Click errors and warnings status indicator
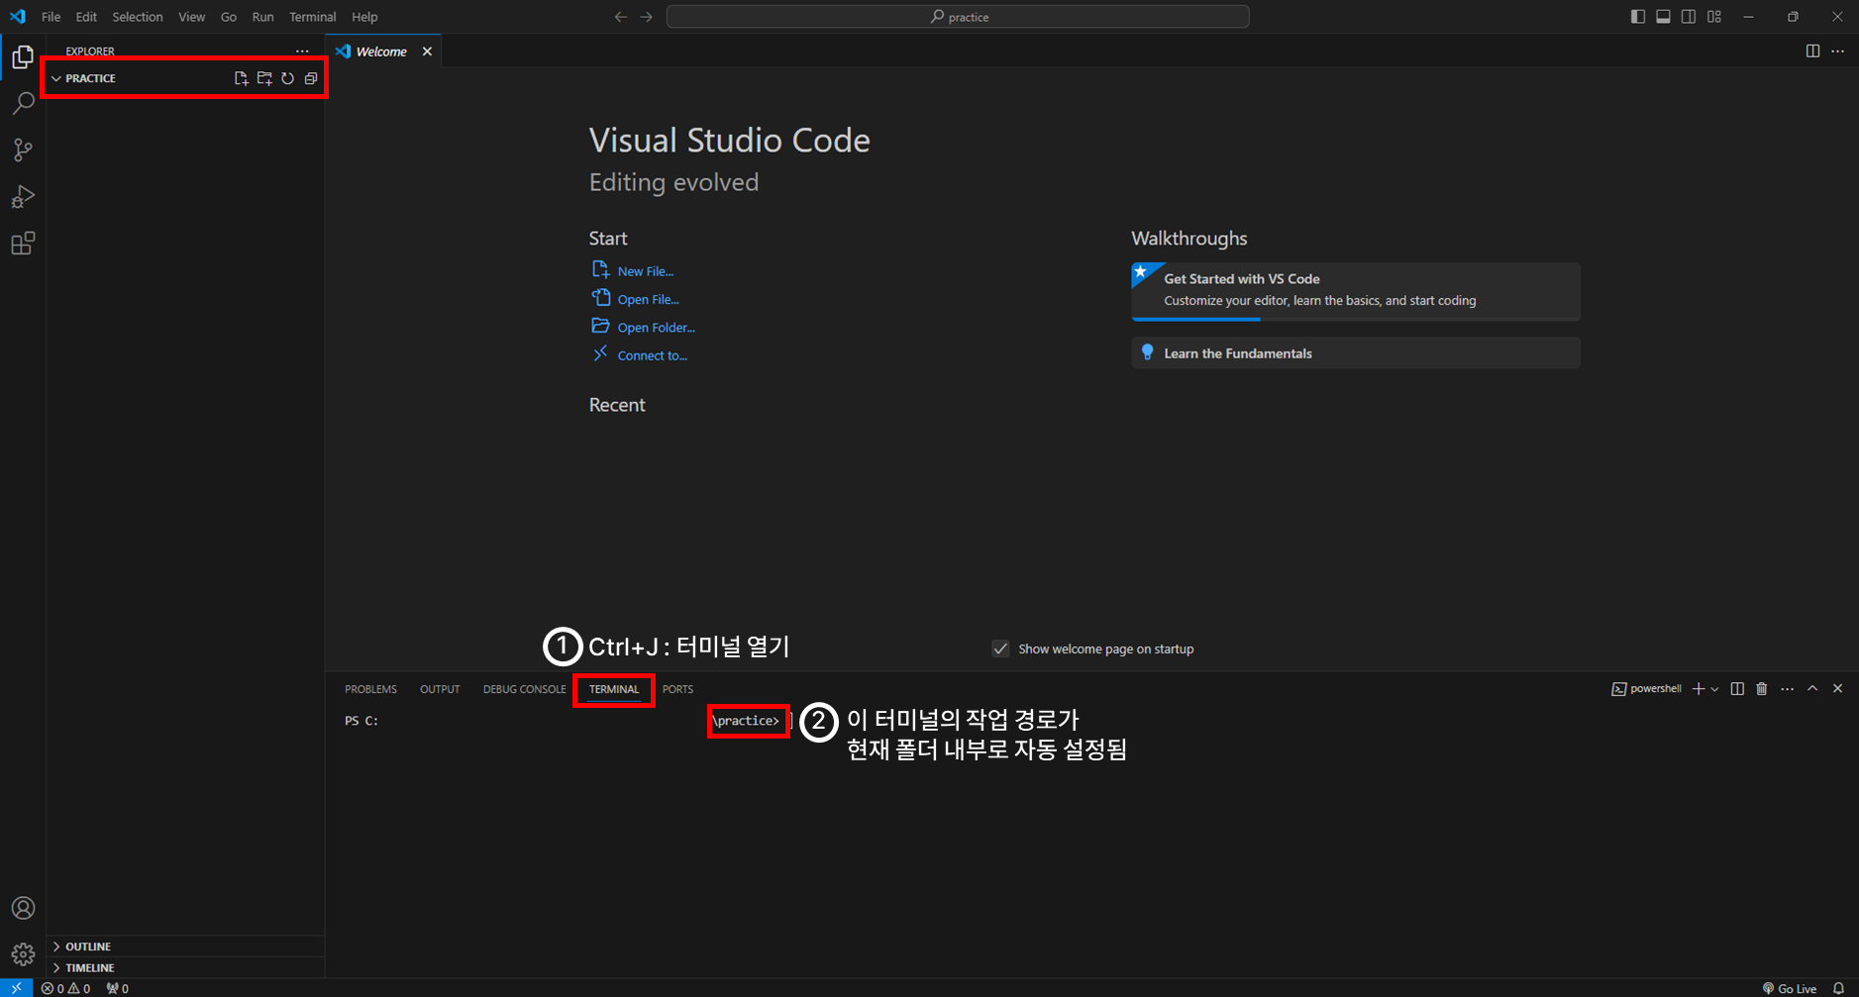This screenshot has height=997, width=1859. click(x=65, y=988)
